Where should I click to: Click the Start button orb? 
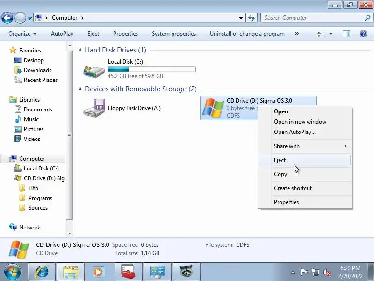(13, 272)
